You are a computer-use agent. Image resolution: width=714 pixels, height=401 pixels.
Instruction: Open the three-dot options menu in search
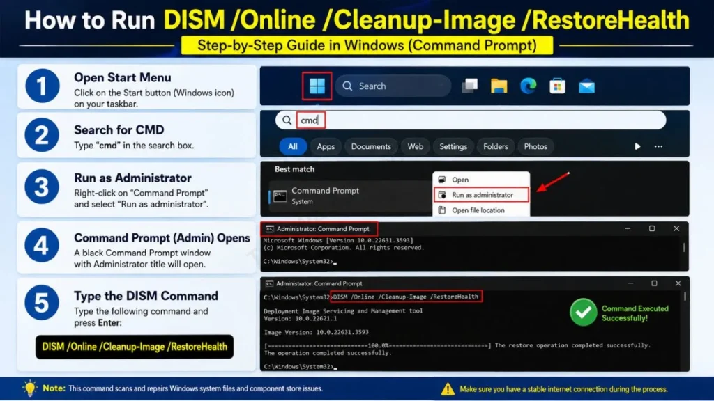(x=658, y=146)
